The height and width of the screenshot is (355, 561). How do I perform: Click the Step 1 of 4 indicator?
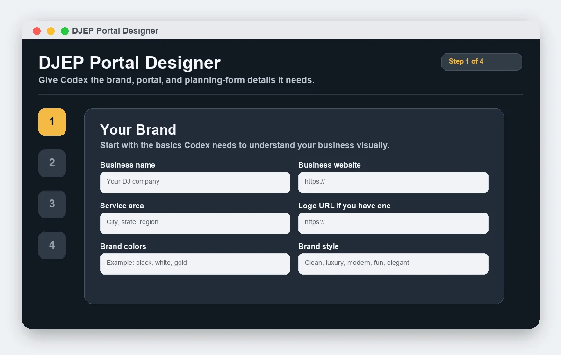(482, 62)
